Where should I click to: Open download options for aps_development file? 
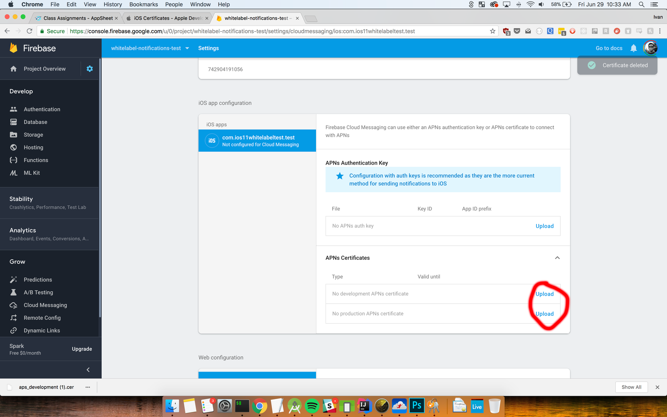pos(88,387)
